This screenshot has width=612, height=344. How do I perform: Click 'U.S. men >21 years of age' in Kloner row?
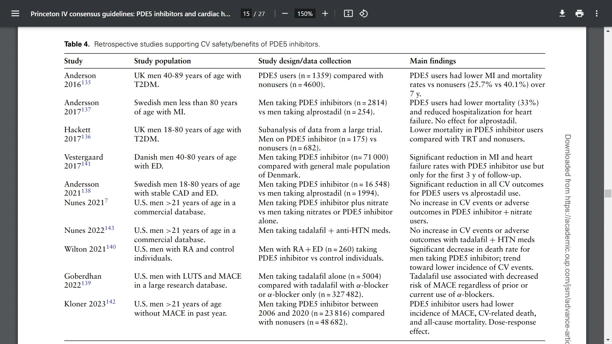pyautogui.click(x=178, y=304)
